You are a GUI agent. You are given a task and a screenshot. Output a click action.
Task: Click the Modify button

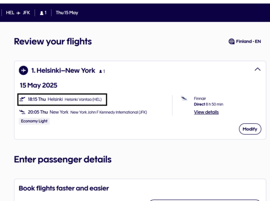[250, 129]
